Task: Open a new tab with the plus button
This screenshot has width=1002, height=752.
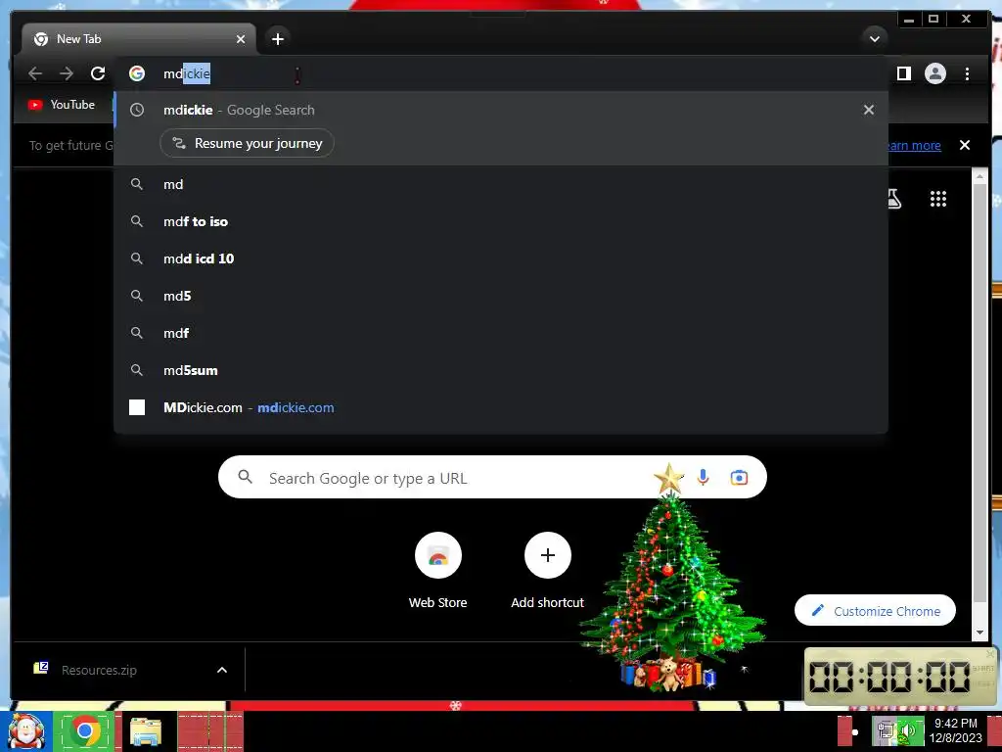Action: (277, 39)
